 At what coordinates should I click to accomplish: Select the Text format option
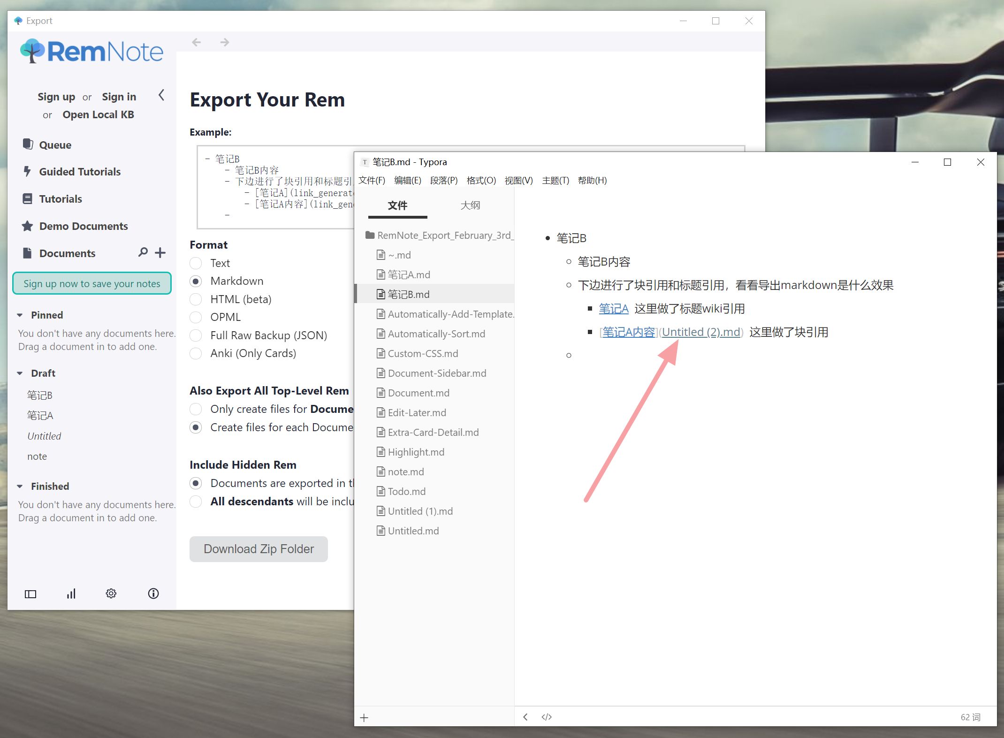coord(196,263)
